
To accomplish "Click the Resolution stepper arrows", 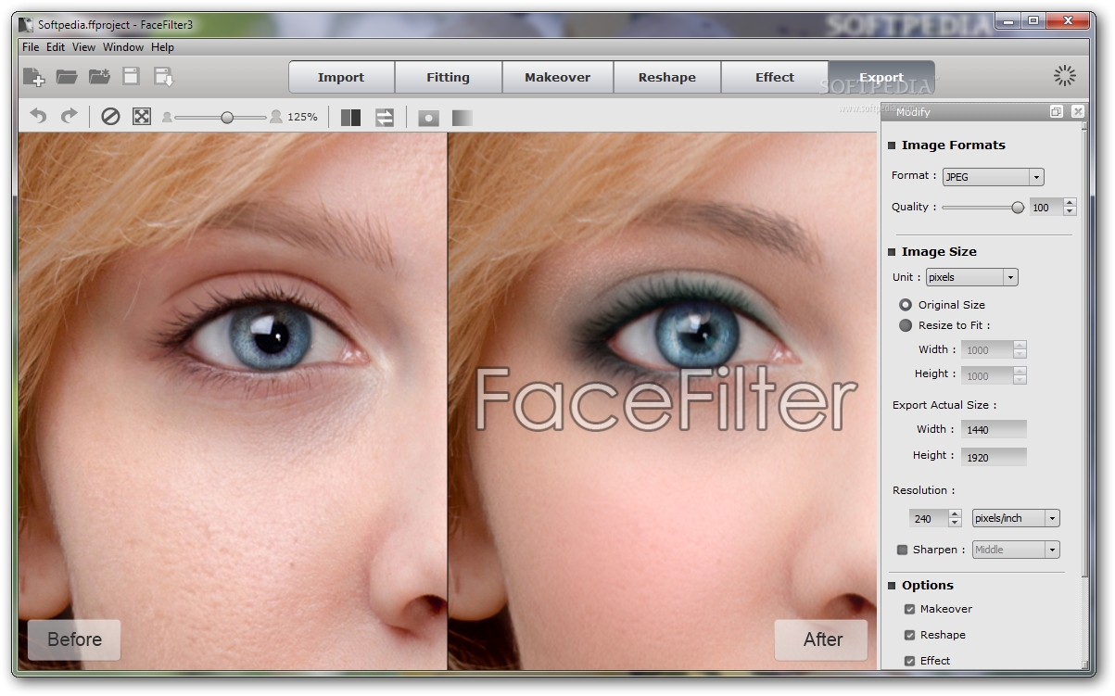I will 956,518.
